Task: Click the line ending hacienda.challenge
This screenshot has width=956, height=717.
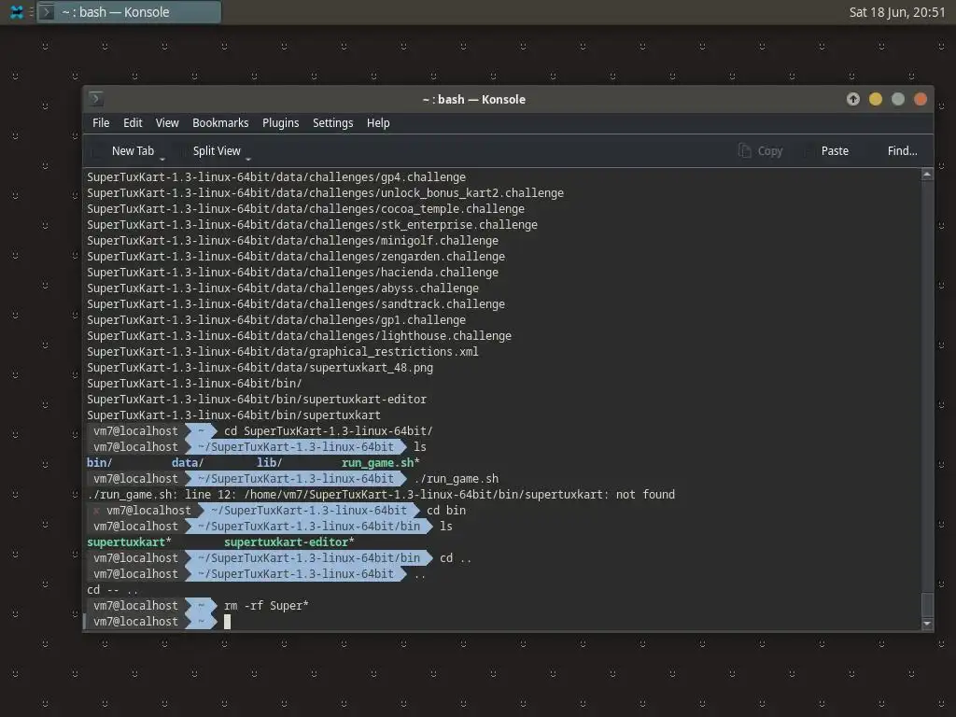Action: tap(292, 272)
